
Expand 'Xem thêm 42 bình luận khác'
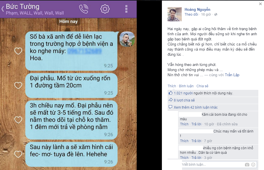(x=196, y=107)
